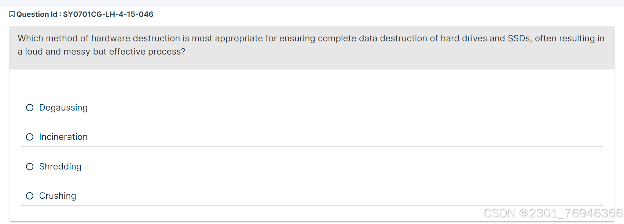Screen dimensions: 624x224
Task: Click the "Crushing" answer label text
Action: pos(58,196)
